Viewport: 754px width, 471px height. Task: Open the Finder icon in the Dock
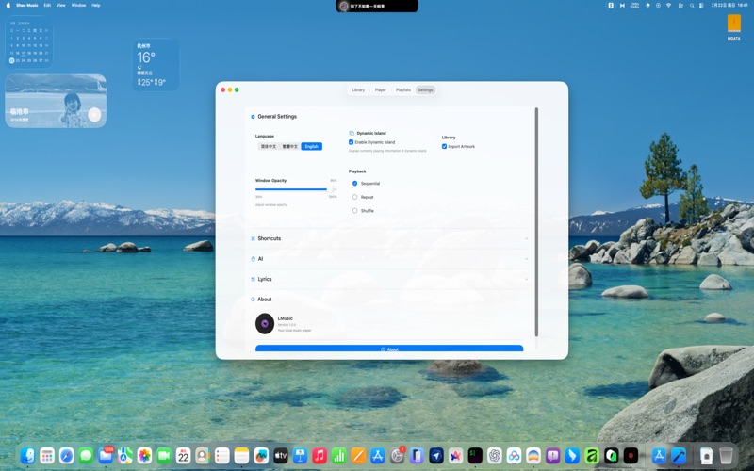[x=28, y=456]
